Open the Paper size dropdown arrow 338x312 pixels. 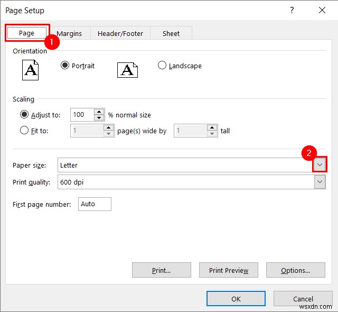click(x=320, y=165)
